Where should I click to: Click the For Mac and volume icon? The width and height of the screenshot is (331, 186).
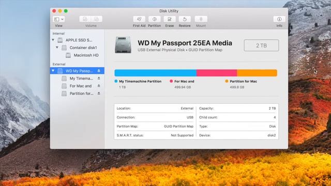[64, 86]
